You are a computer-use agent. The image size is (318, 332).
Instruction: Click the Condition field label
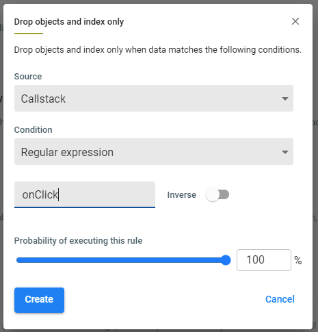pos(33,130)
